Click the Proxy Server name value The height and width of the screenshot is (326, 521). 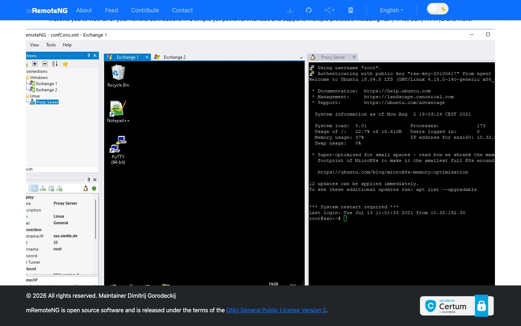(65, 203)
